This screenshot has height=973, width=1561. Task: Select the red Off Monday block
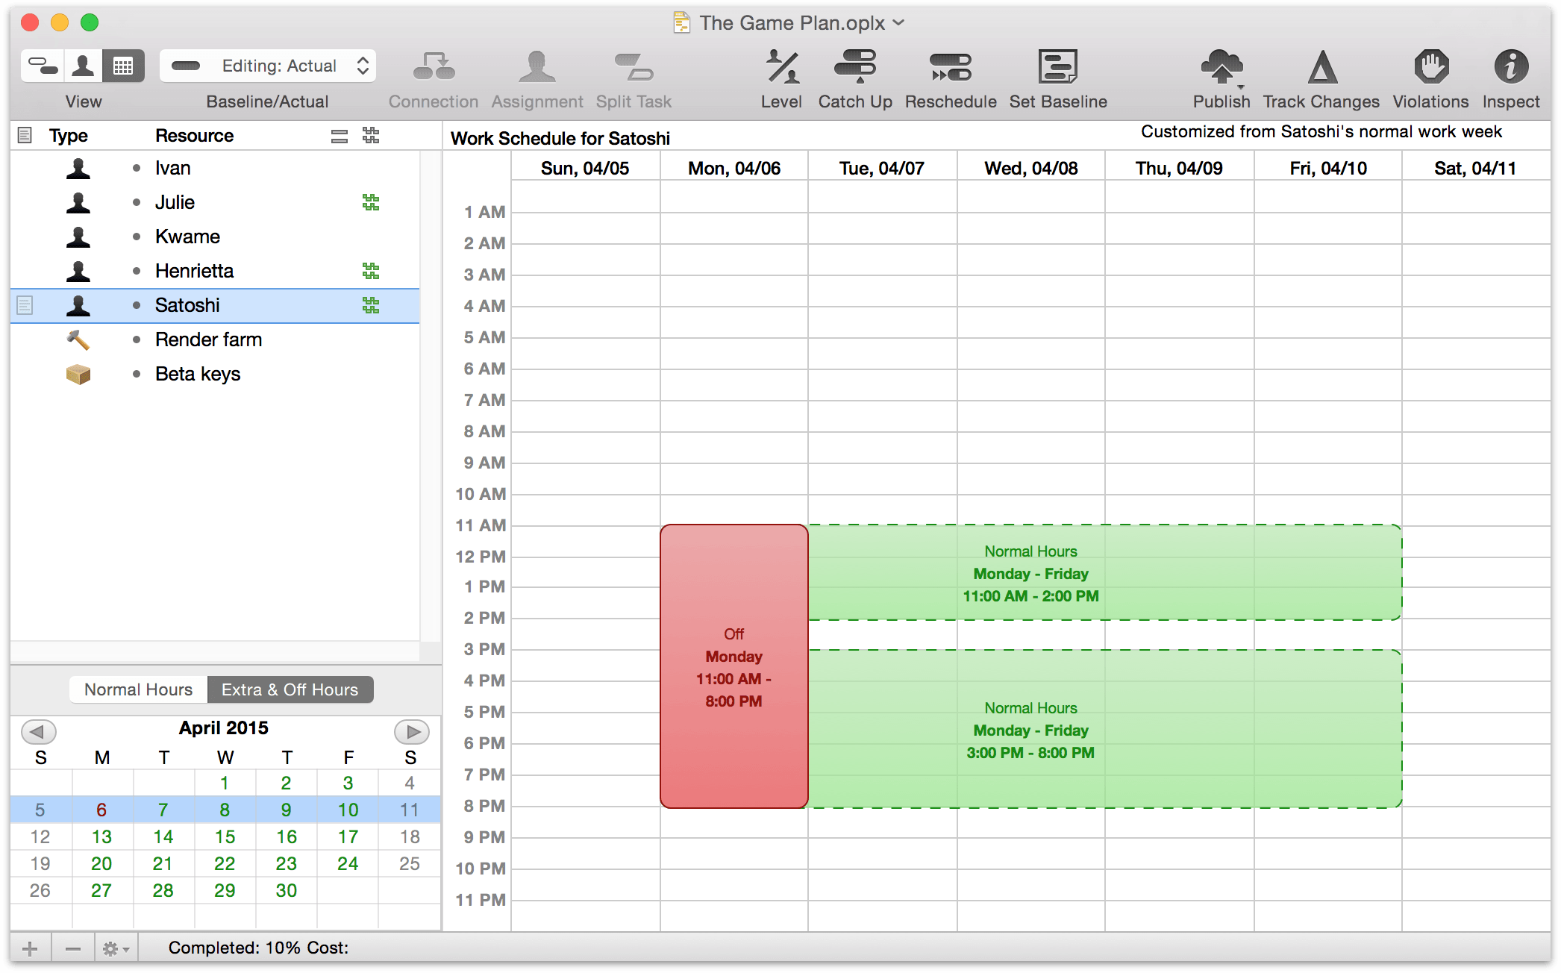click(x=734, y=666)
